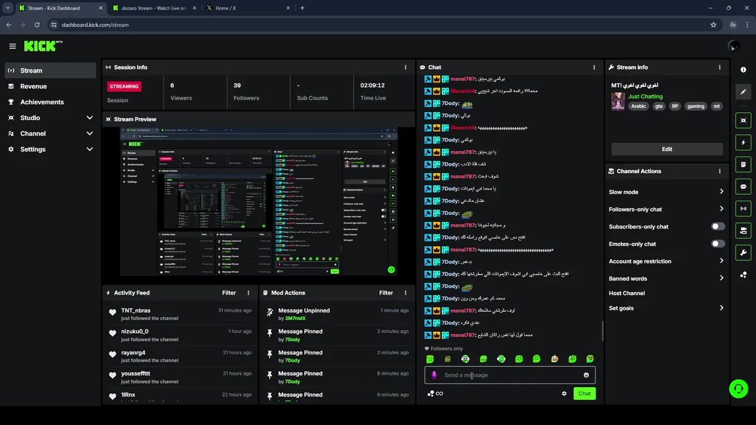Click the Kick logo
This screenshot has height=425, width=756.
click(43, 46)
